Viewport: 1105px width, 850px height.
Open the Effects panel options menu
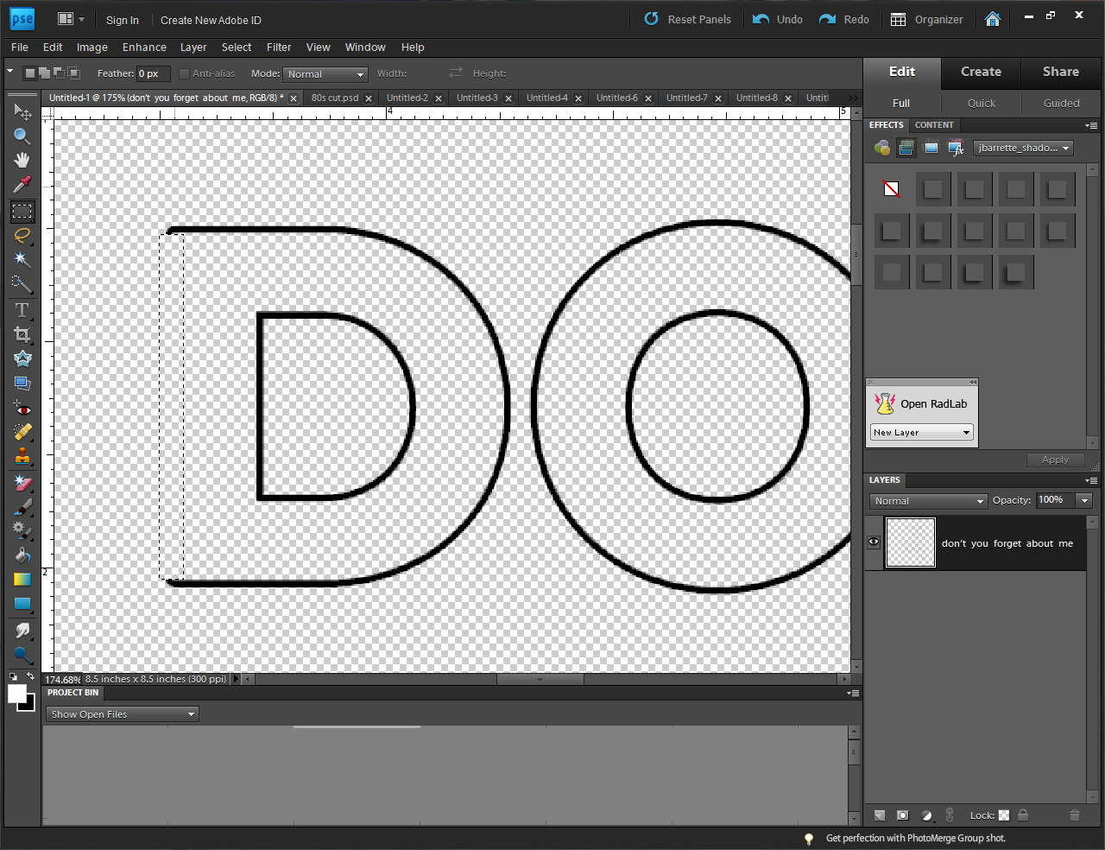[1091, 125]
